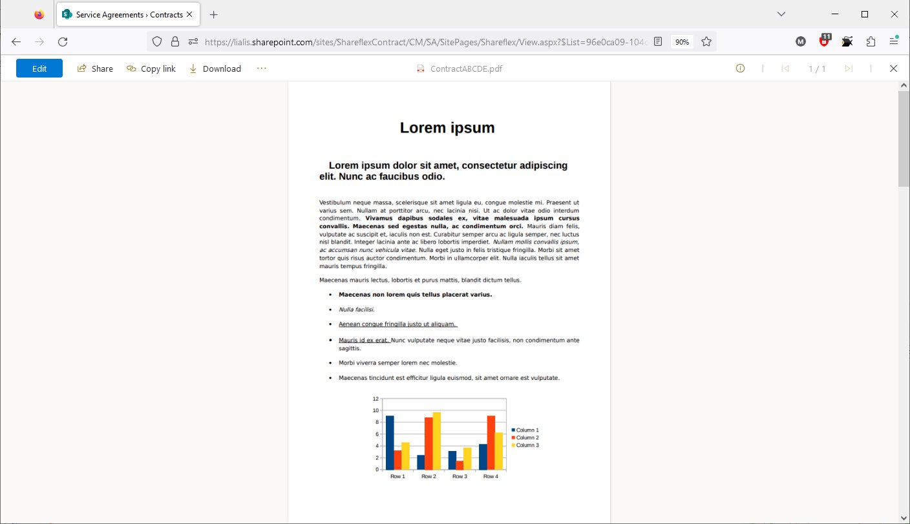The image size is (910, 524).
Task: View site security padlock info
Action: (x=175, y=41)
